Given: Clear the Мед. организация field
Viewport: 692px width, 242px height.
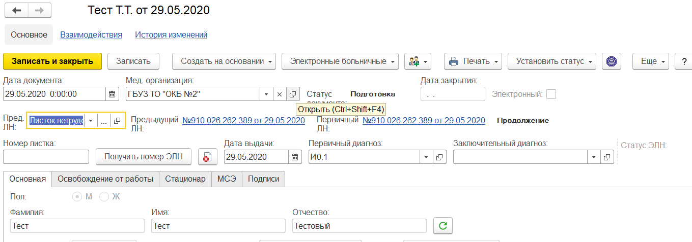Looking at the screenshot, I should point(280,94).
